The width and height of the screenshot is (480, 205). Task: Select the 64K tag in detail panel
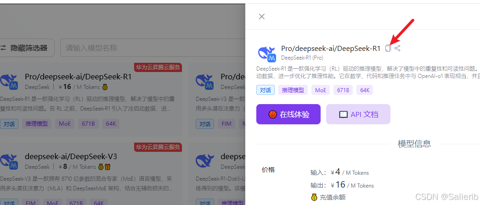pos(365,90)
